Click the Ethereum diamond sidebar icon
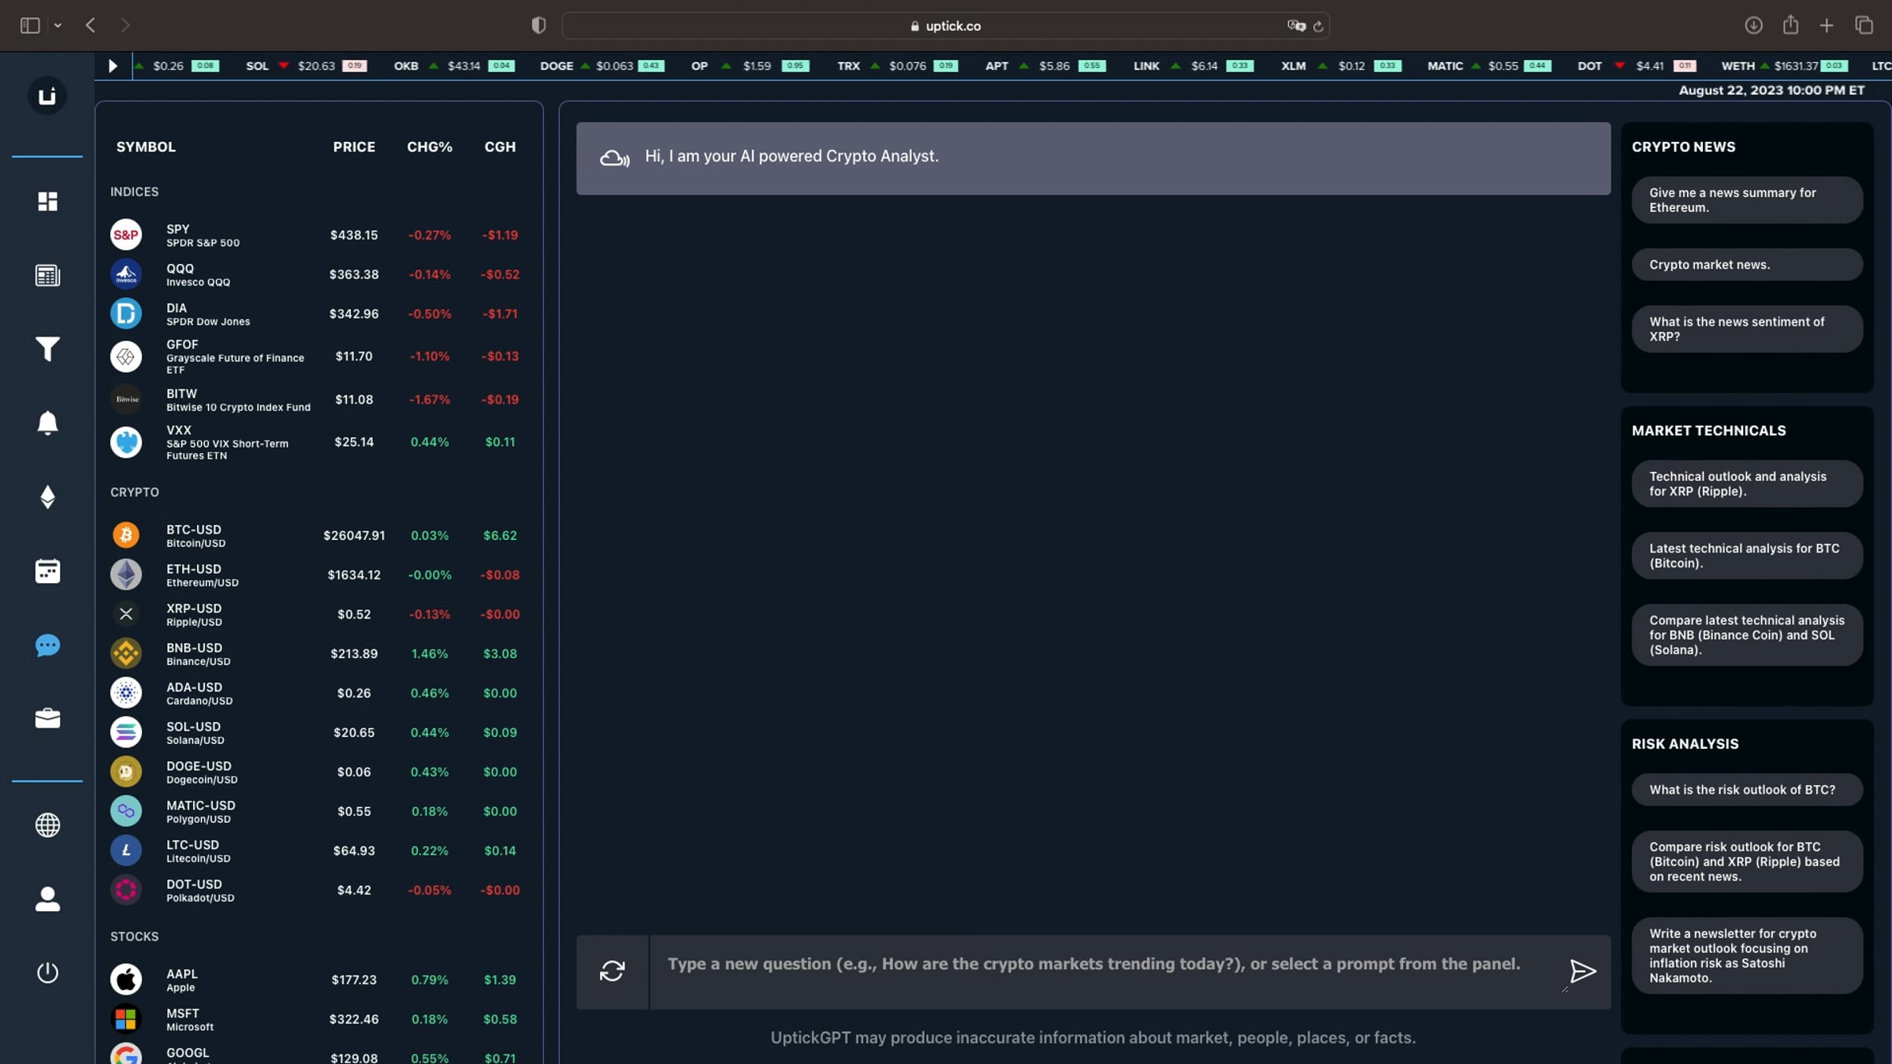1892x1064 pixels. pyautogui.click(x=47, y=497)
